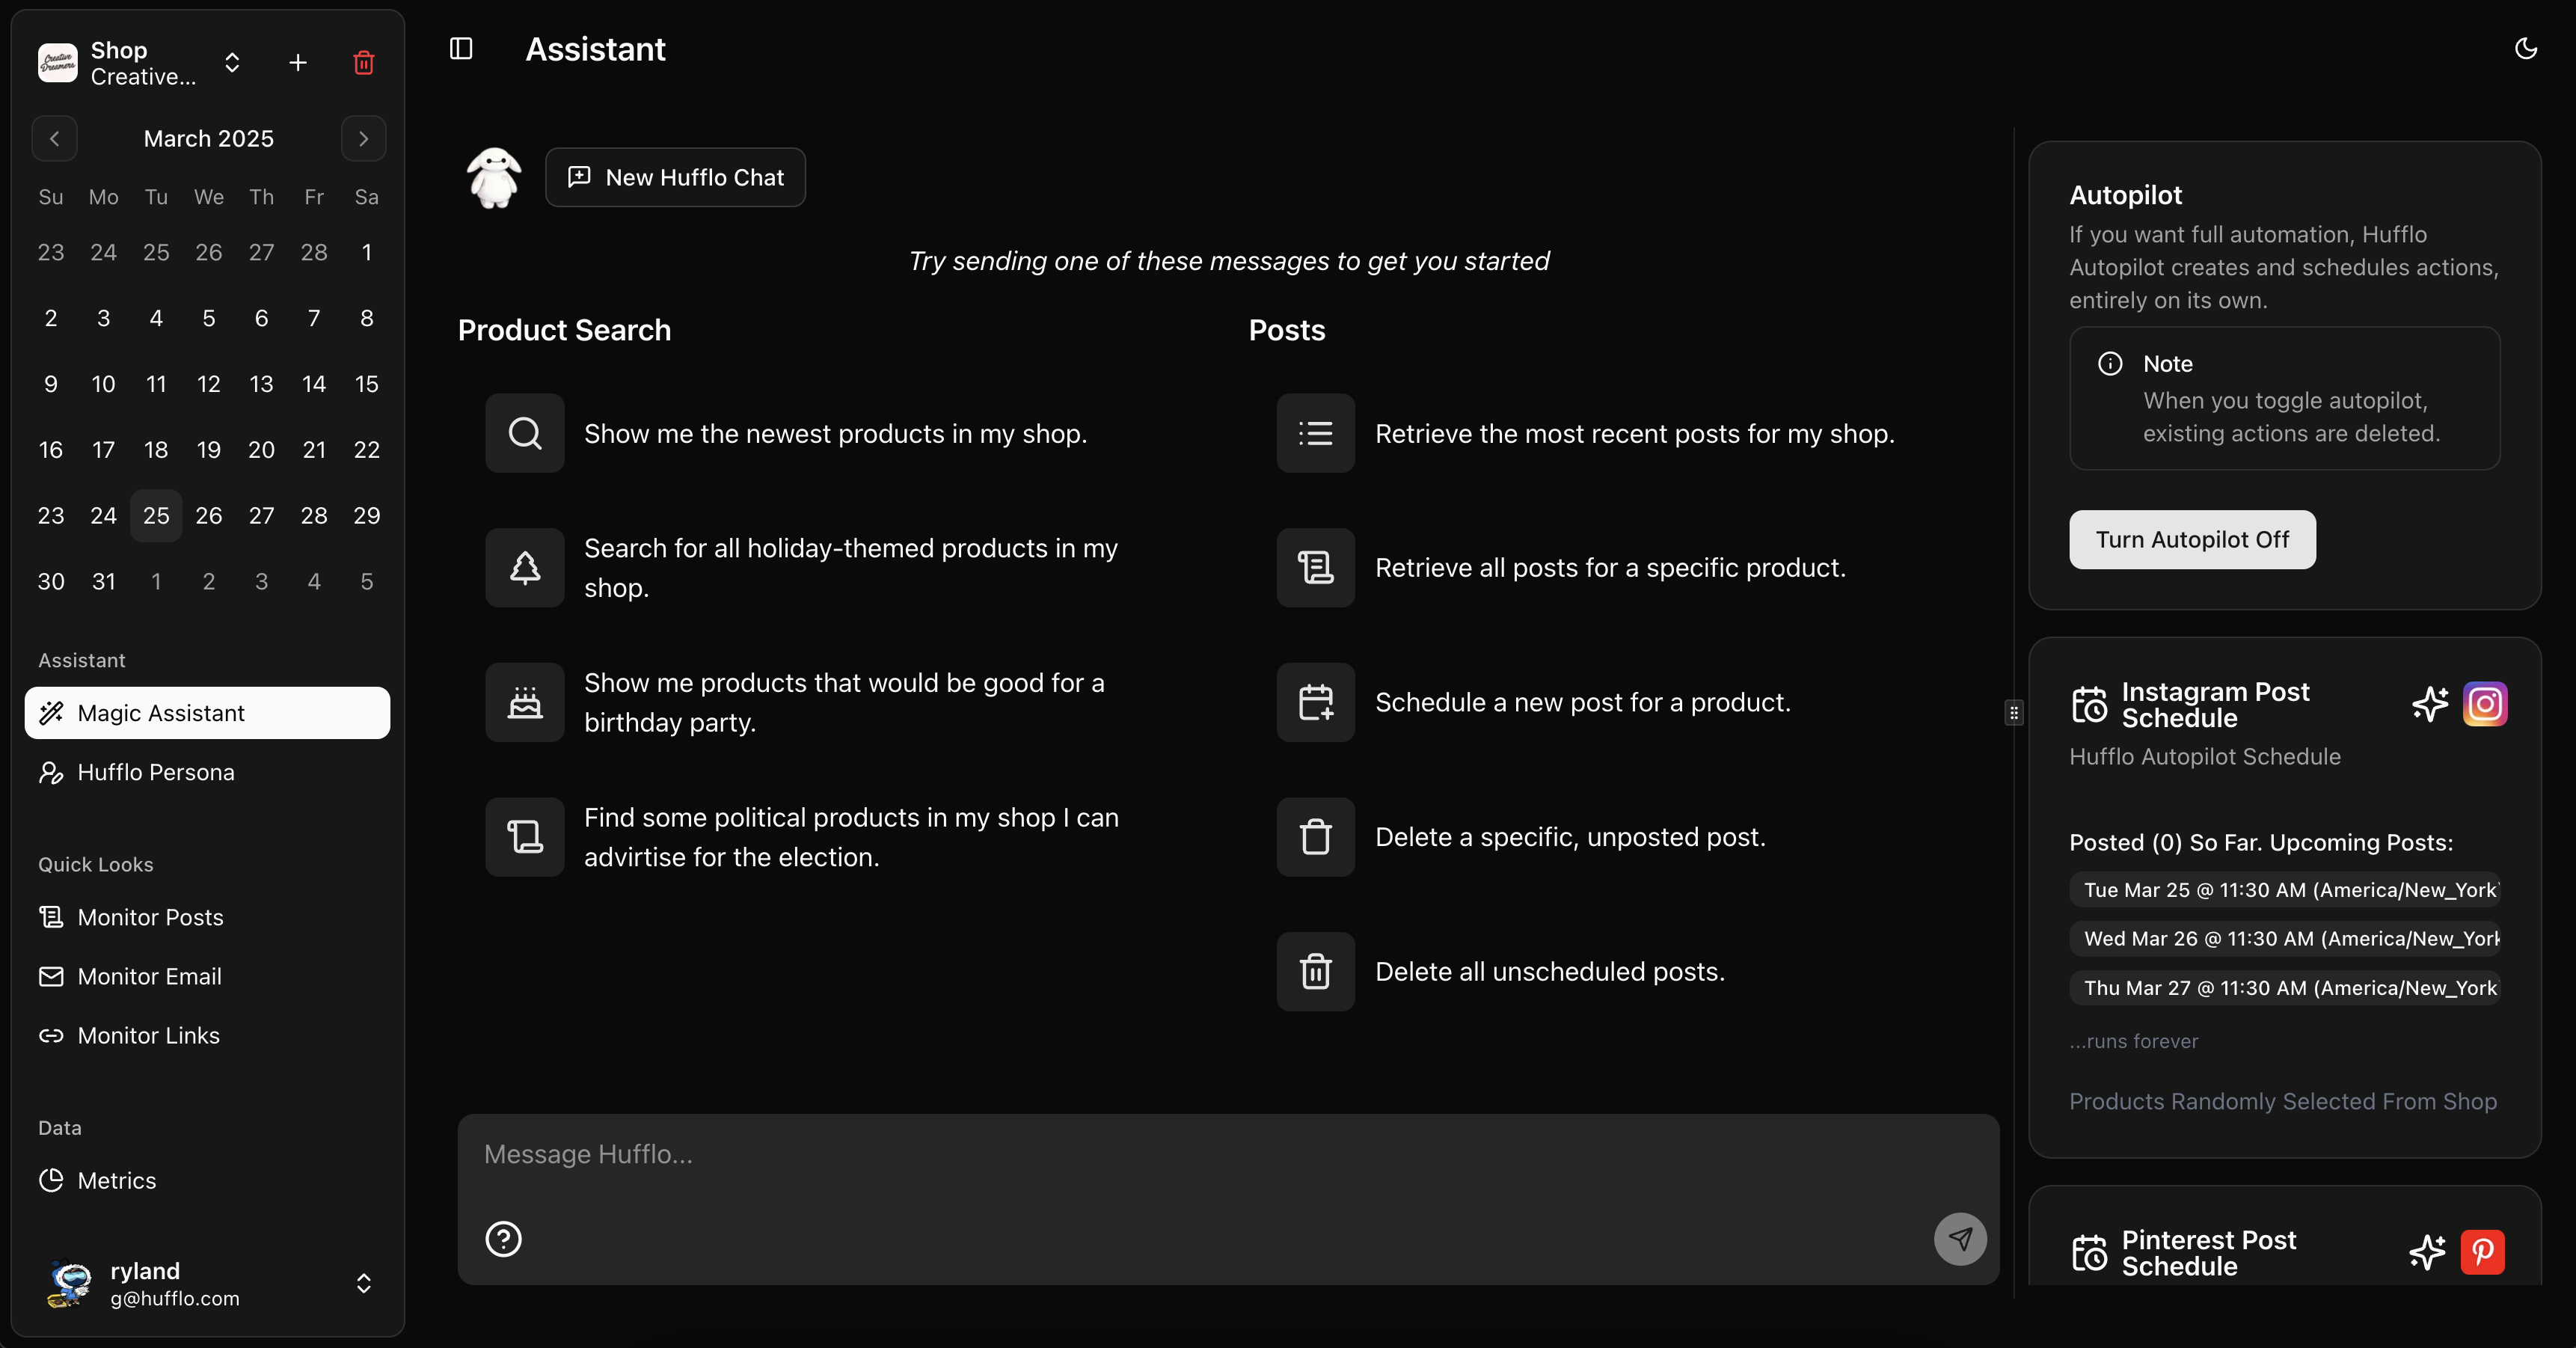Click the panel resize drag handle
2576x1348 pixels.
click(2014, 713)
